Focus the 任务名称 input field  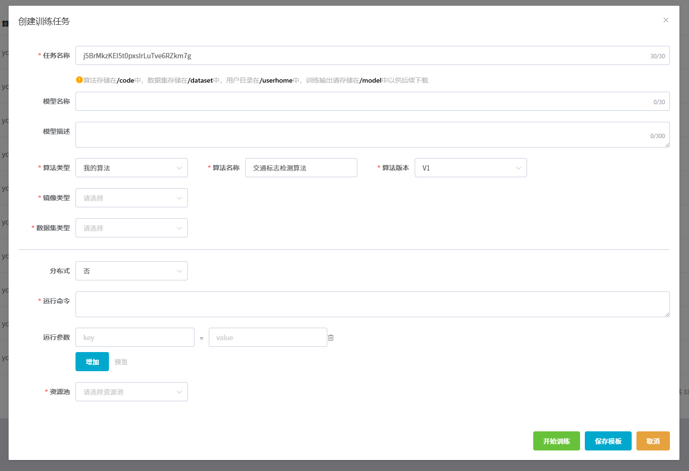[x=363, y=55]
